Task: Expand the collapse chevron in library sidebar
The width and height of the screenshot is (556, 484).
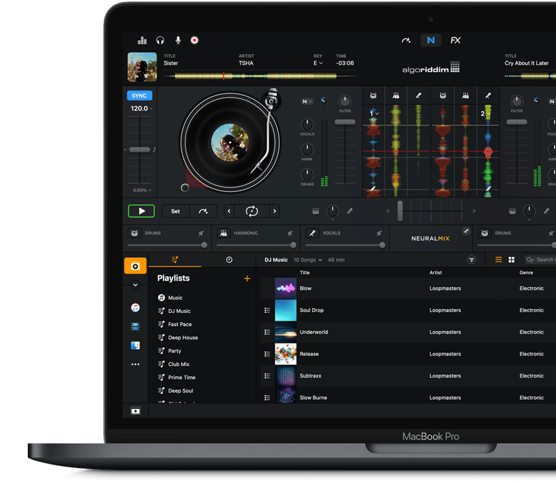Action: coord(135,285)
